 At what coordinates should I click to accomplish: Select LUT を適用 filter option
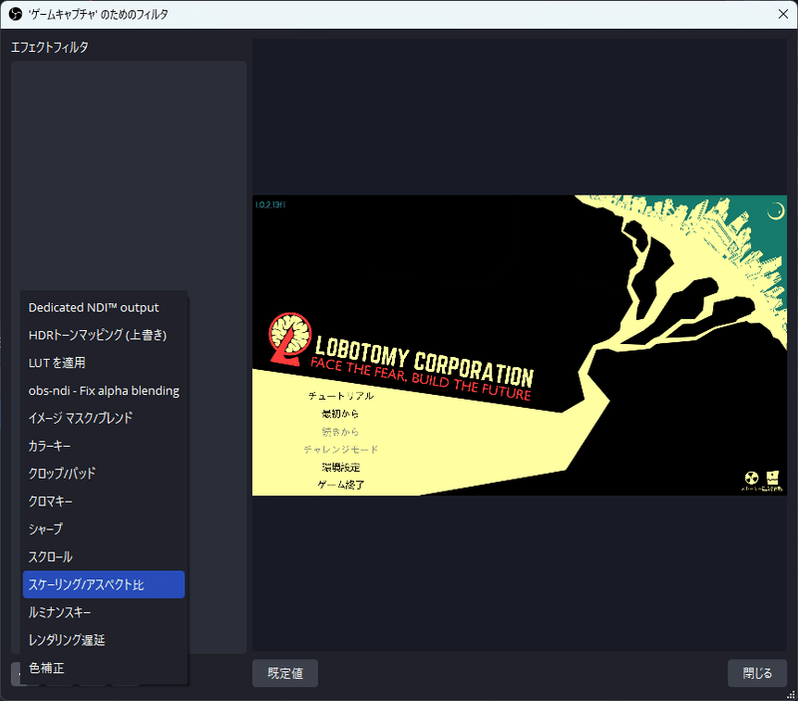[x=104, y=363]
